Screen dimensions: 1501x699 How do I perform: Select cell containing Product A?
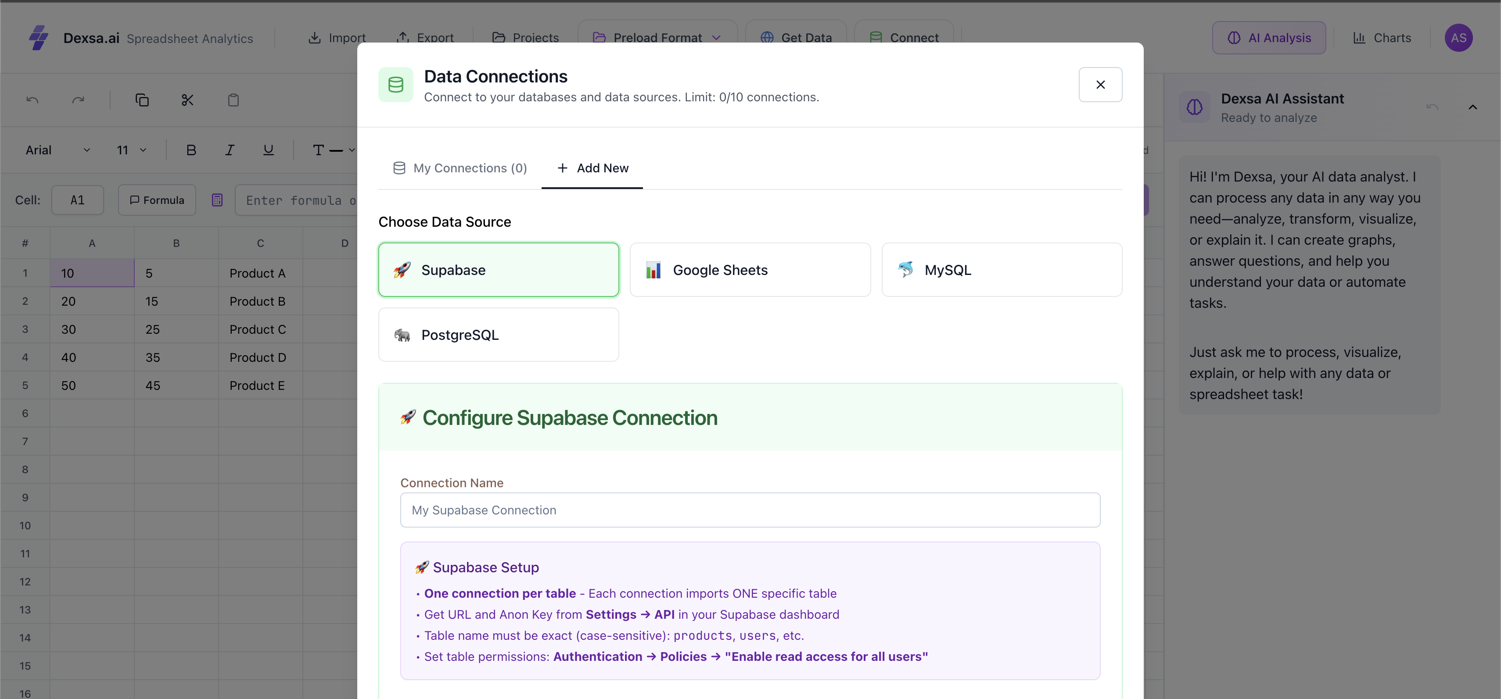[260, 273]
